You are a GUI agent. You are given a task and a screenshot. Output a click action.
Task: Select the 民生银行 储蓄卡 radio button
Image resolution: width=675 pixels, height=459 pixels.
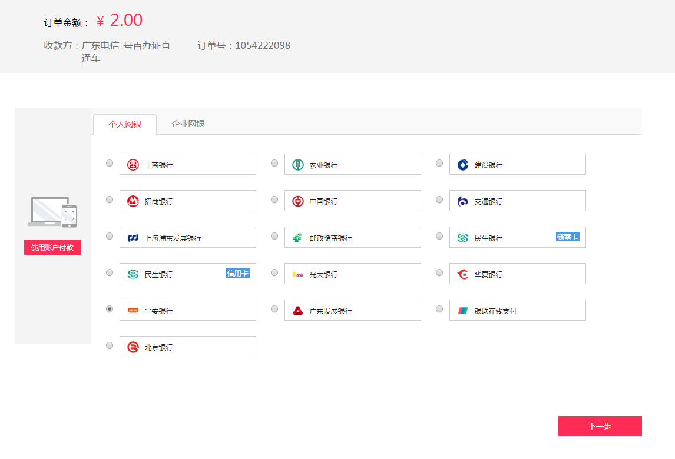439,236
